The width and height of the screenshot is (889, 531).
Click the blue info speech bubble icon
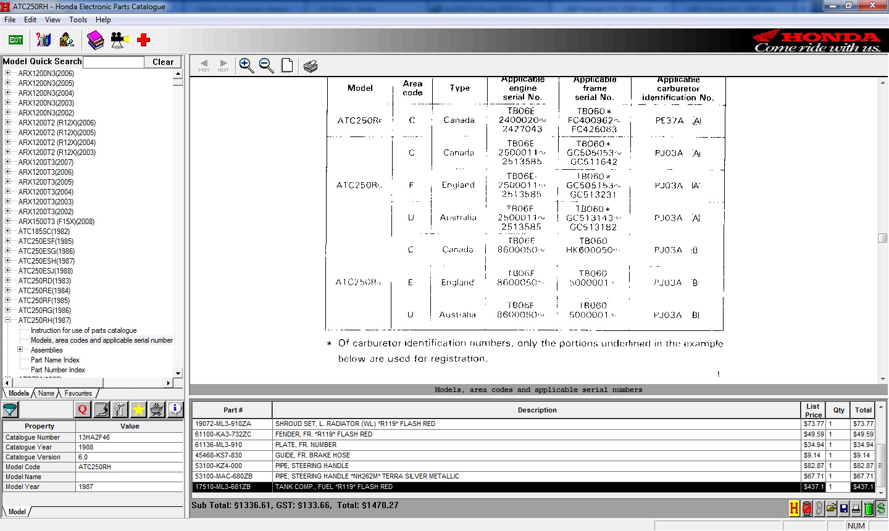[175, 409]
